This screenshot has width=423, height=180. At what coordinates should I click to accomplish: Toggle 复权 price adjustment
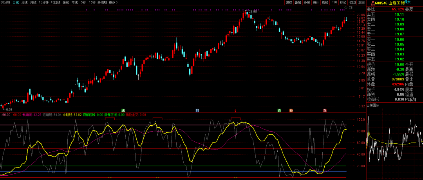[x=289, y=2]
